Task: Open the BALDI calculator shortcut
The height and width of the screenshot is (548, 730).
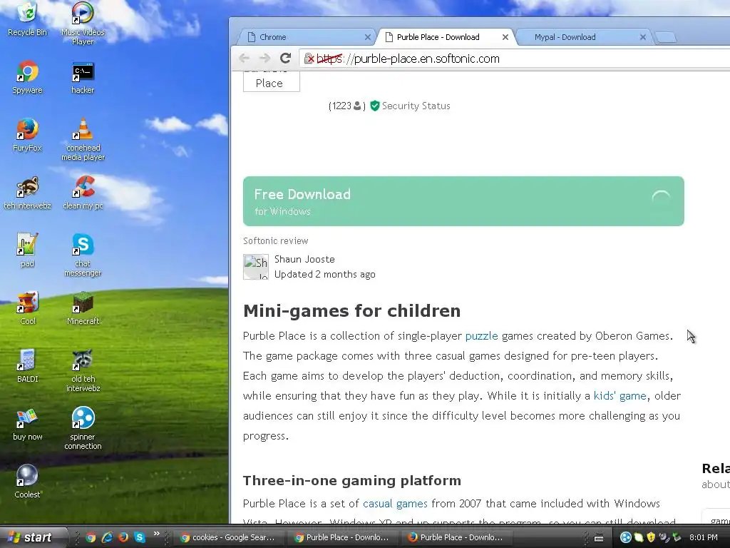Action: 28,366
